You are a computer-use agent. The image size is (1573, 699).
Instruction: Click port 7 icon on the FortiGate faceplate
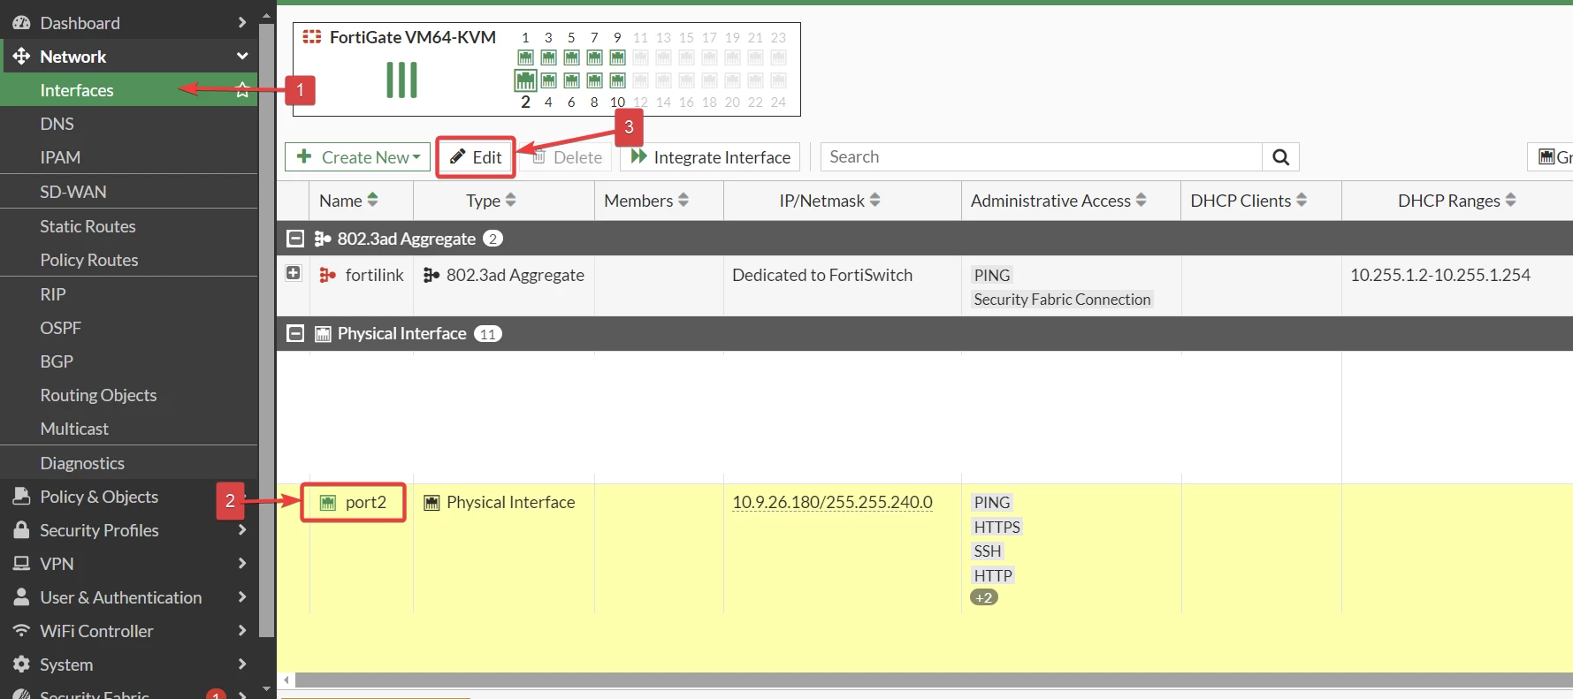[x=594, y=57]
